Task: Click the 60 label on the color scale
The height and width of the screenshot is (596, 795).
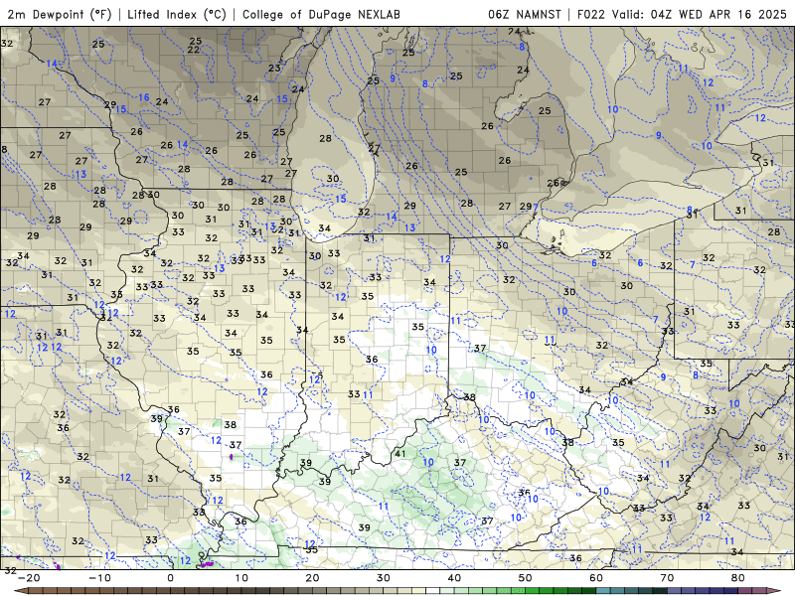Action: pyautogui.click(x=596, y=578)
